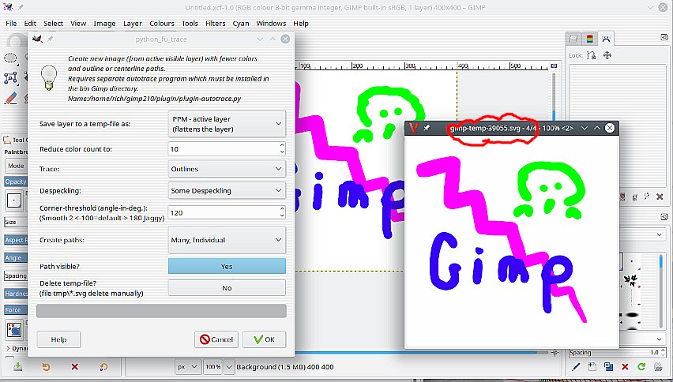Open the px unit dropdown in status bar
The height and width of the screenshot is (382, 673).
187,367
